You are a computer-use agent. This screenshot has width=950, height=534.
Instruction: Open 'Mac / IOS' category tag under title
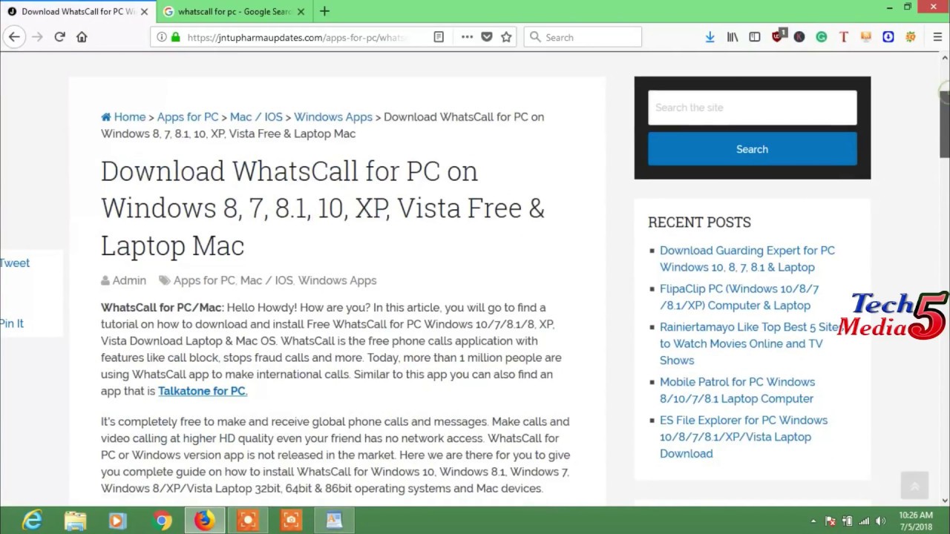point(266,280)
